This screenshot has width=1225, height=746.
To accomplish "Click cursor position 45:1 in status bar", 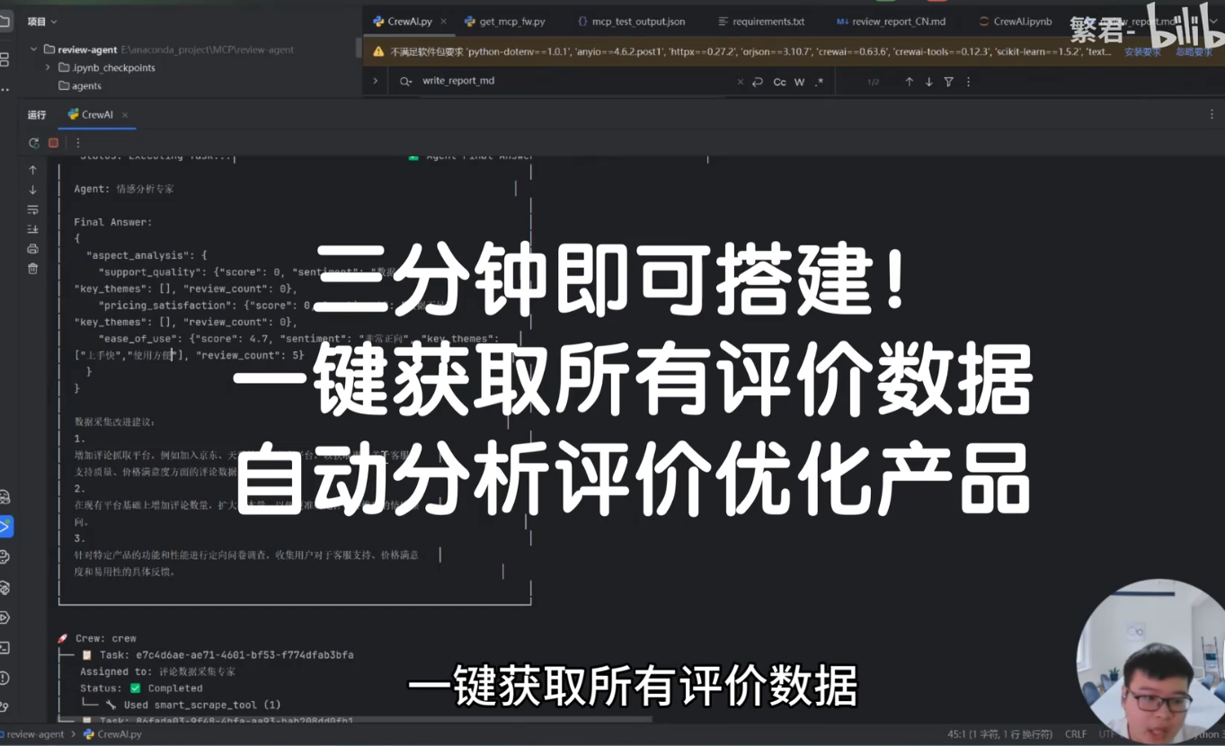I will pos(999,734).
